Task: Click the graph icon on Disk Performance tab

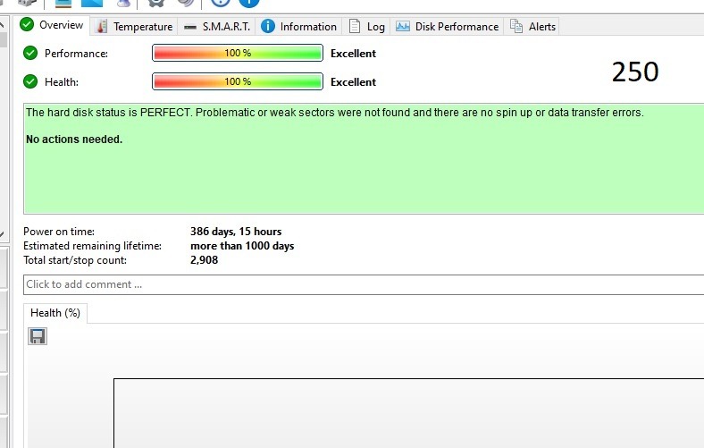Action: pos(403,26)
